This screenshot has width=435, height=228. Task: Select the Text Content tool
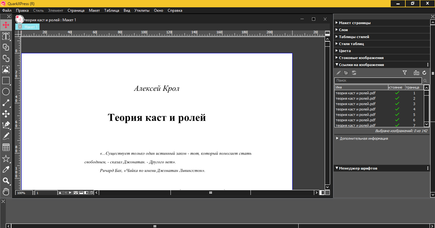[6, 36]
